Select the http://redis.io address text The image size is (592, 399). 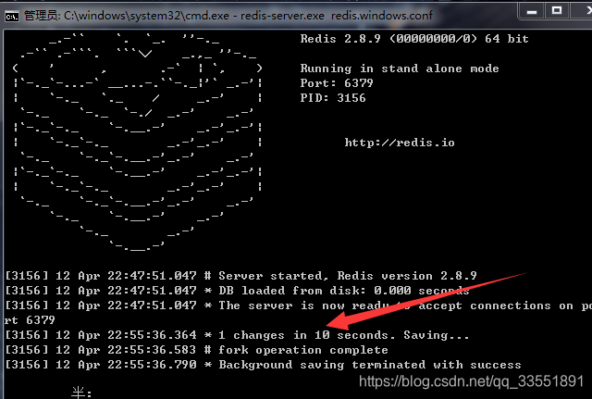[400, 143]
